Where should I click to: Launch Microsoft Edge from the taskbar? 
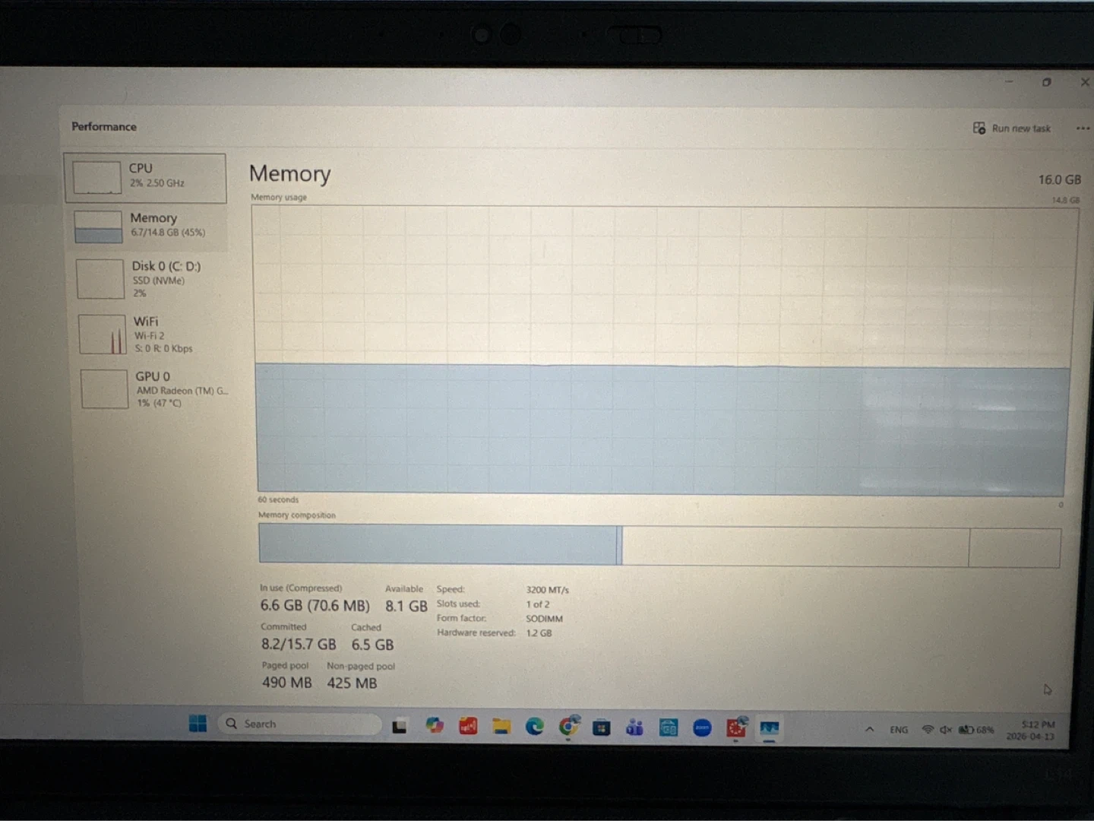click(535, 727)
